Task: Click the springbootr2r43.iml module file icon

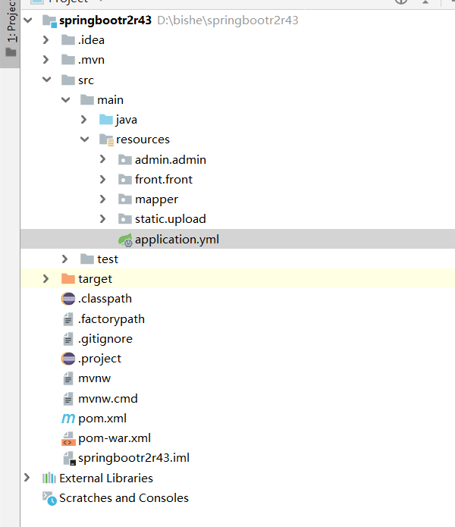Action: (67, 459)
